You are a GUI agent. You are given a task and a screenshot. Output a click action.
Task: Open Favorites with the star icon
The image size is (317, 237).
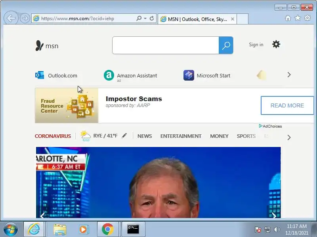point(298,18)
